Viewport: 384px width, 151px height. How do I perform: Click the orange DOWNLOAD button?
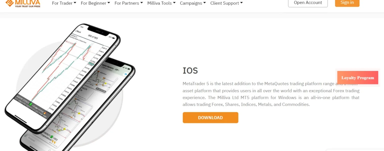tap(210, 118)
